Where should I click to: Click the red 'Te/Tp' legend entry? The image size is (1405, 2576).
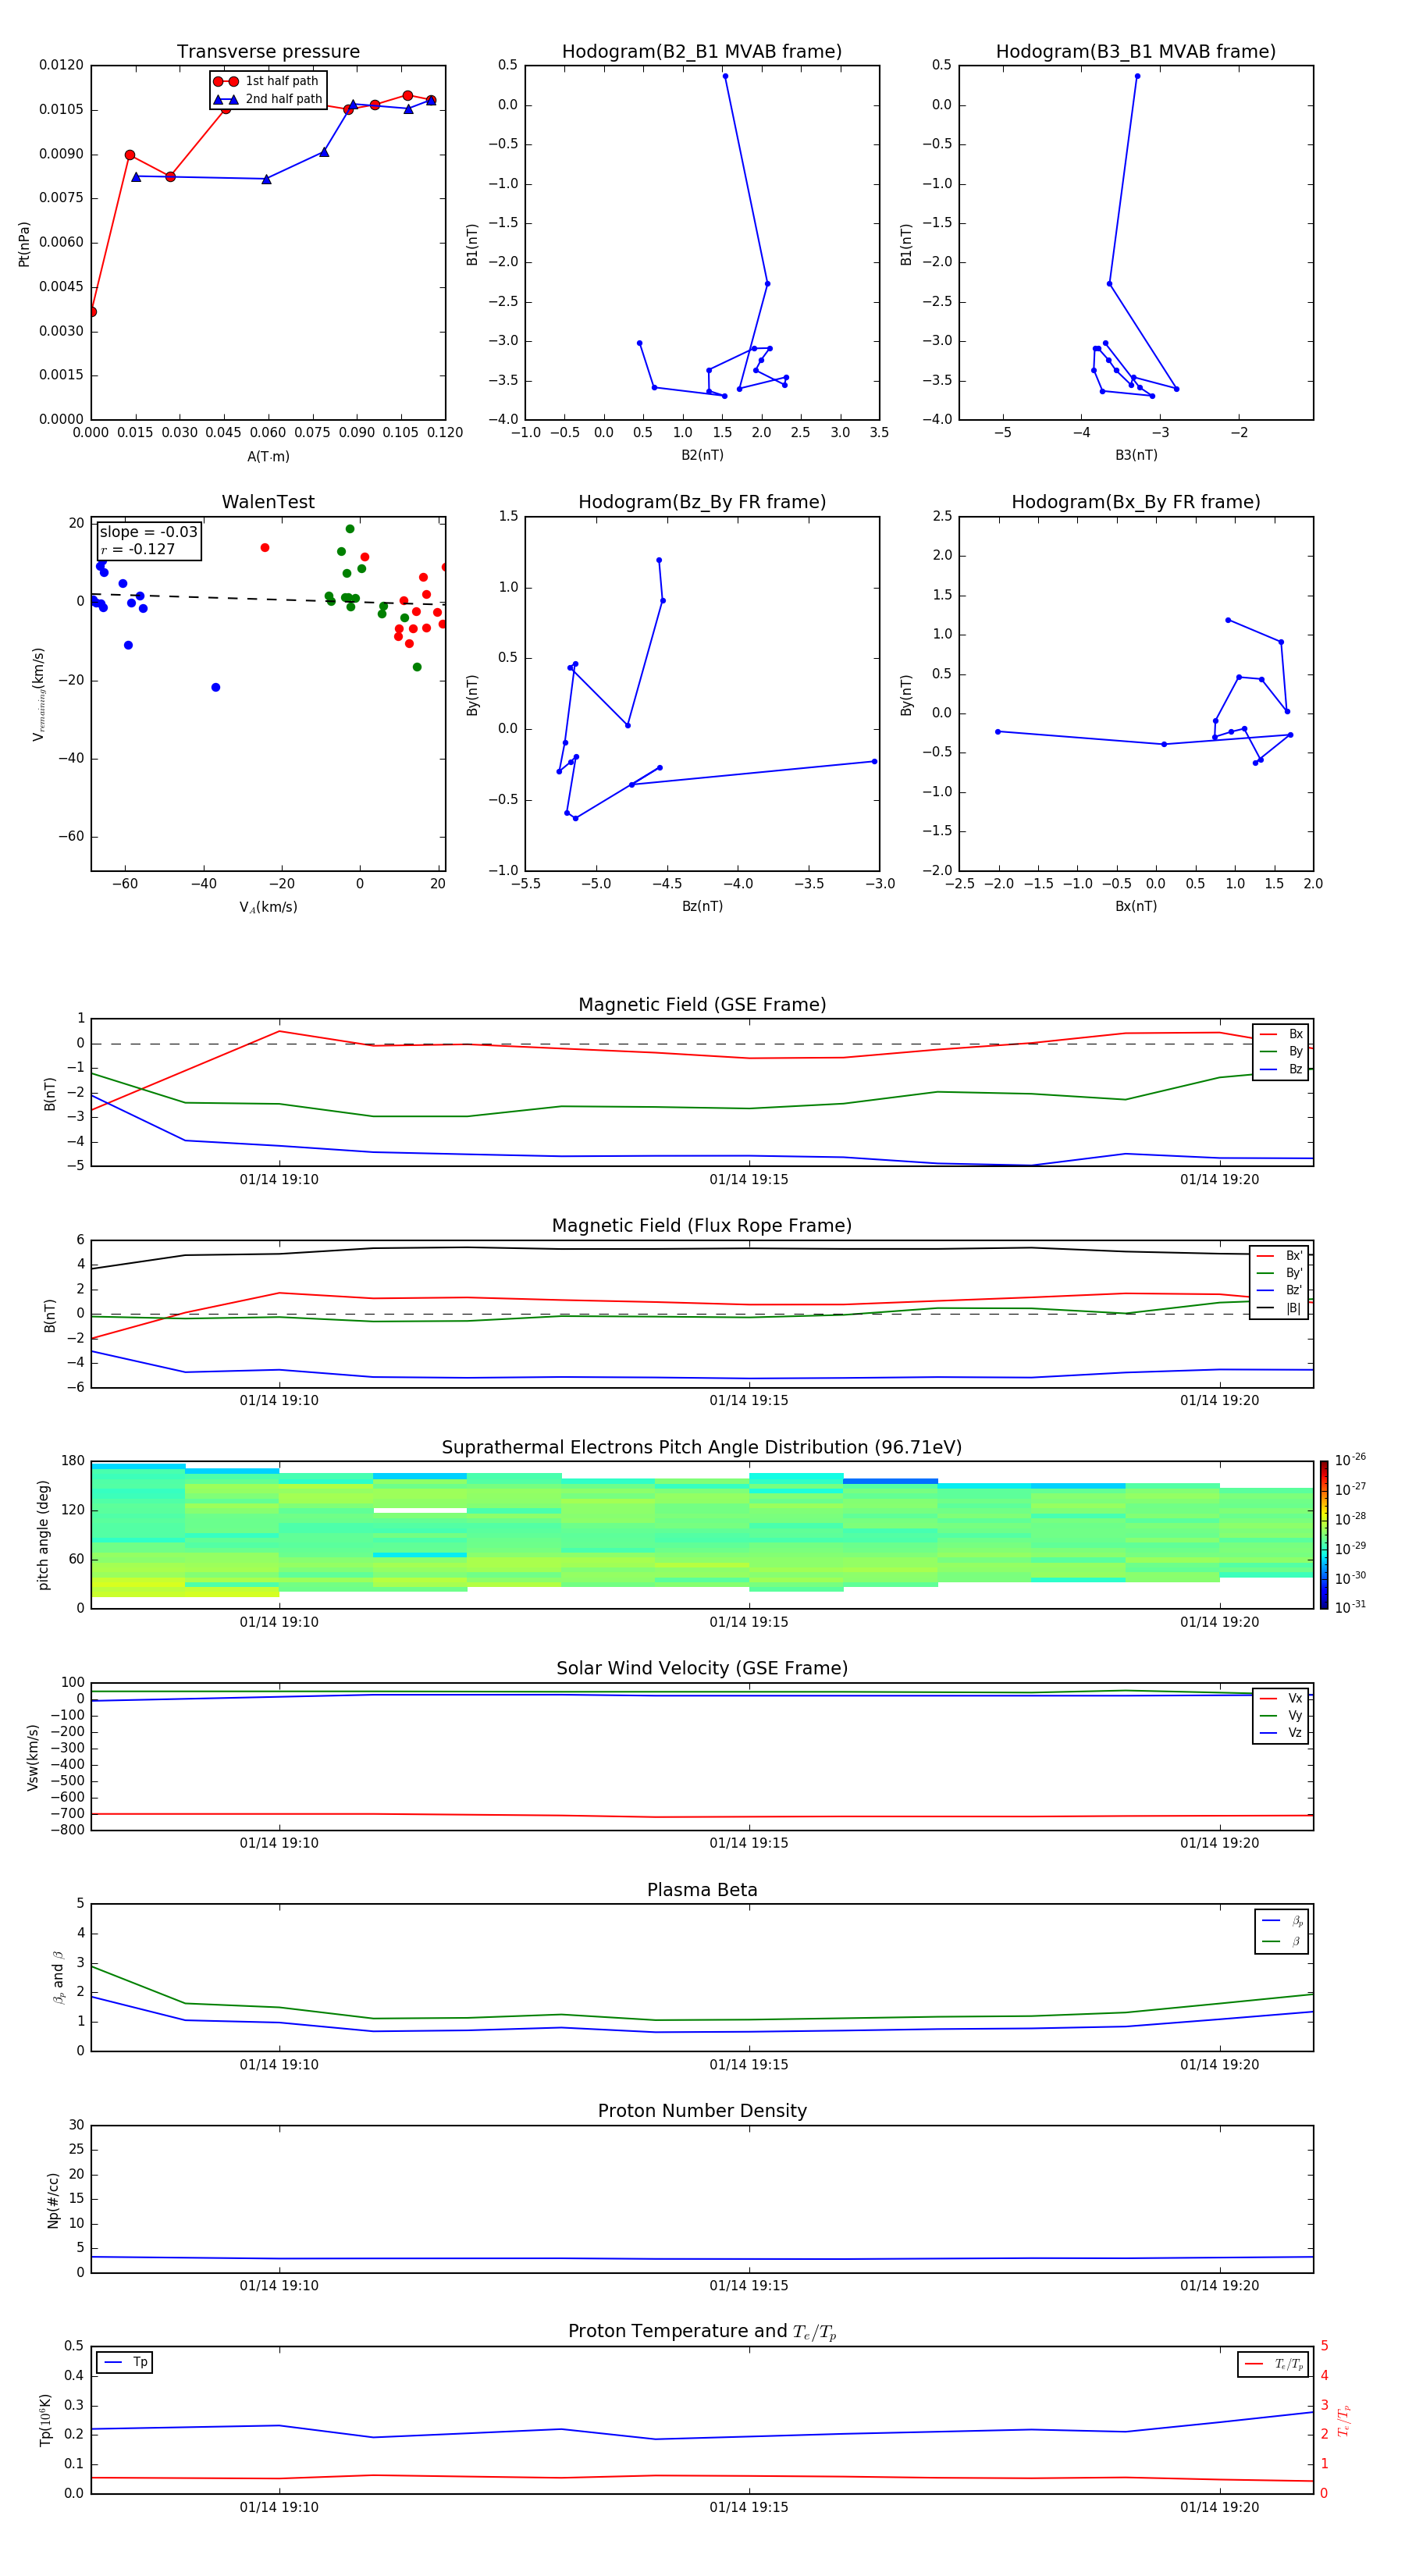tap(1274, 2364)
